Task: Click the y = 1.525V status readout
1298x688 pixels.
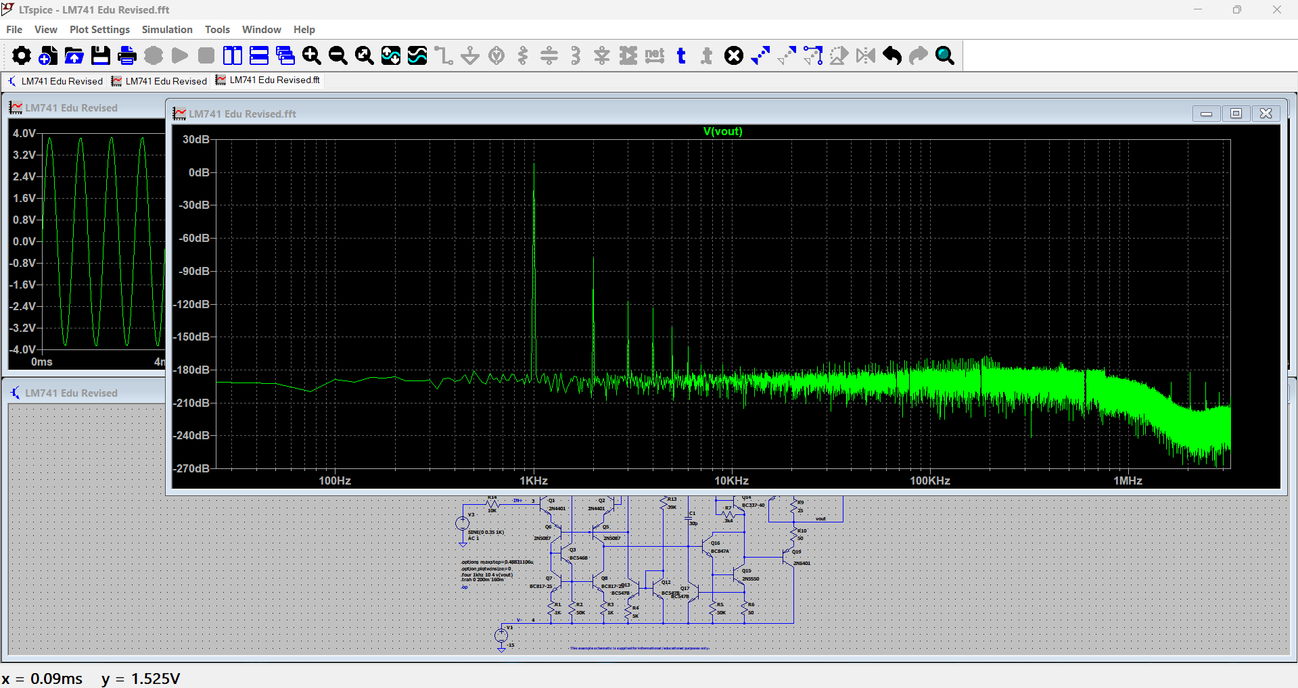Action: (141, 679)
